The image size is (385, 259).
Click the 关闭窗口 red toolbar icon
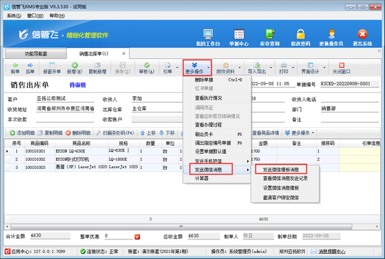342,65
